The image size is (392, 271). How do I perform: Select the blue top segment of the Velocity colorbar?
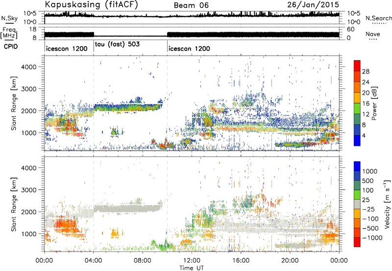tap(357, 166)
